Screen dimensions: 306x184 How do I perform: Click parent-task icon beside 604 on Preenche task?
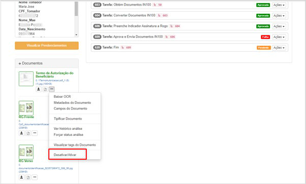172,26
